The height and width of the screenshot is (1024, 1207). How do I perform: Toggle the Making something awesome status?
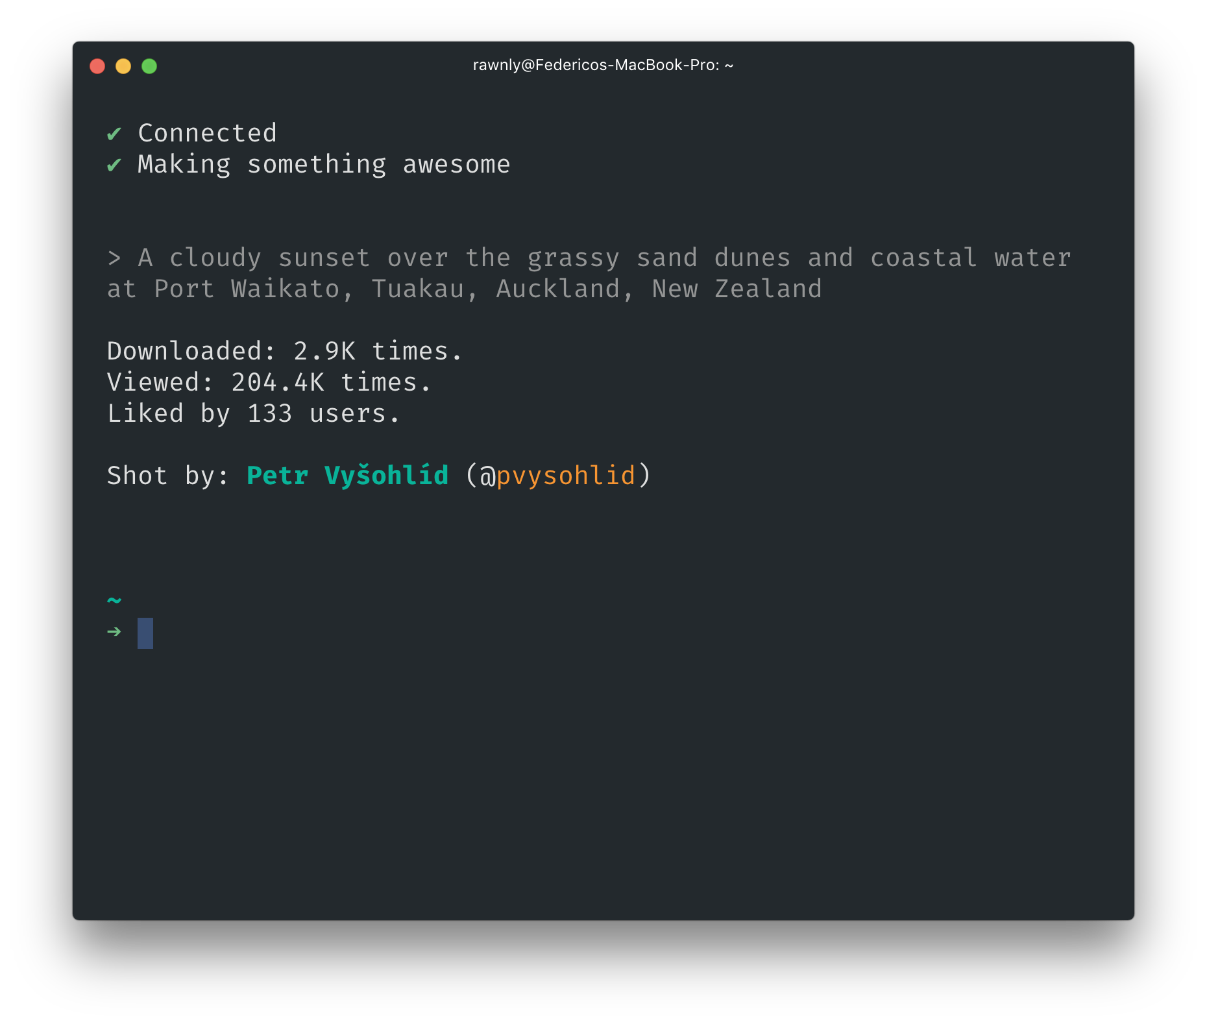[x=324, y=164]
